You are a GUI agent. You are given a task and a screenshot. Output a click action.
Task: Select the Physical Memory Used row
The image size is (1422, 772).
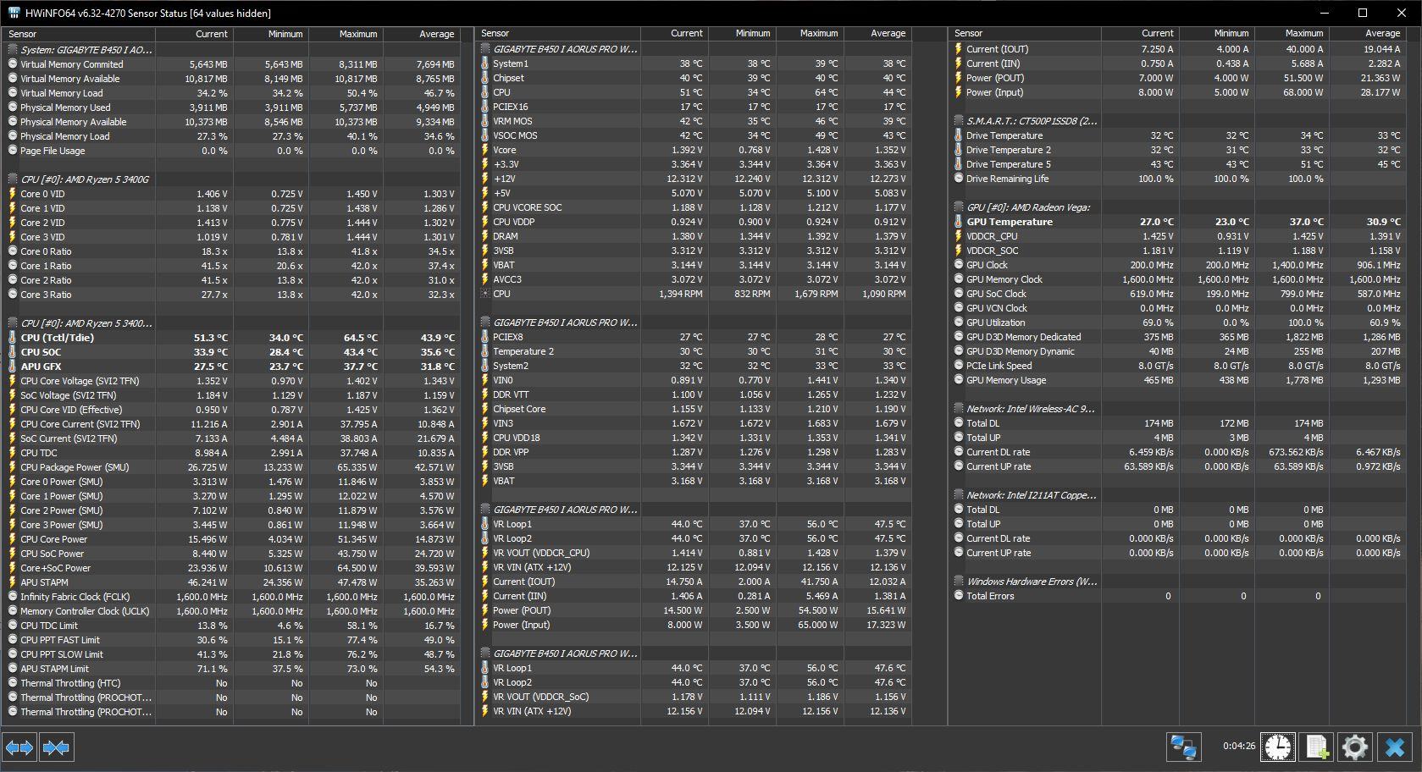(230, 108)
